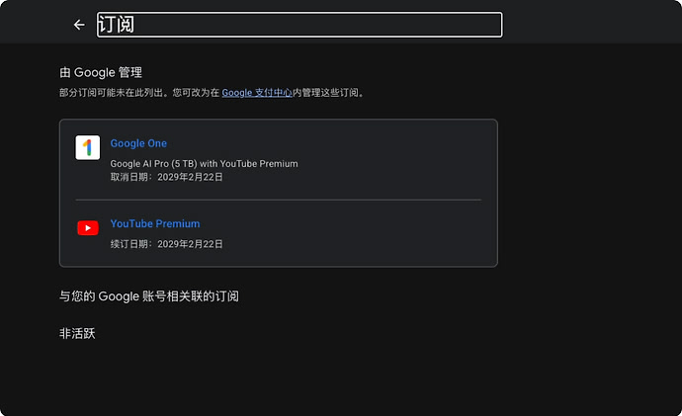682x416 pixels.
Task: Click Google AI Pro (5 TB) plan text
Action: coord(204,164)
